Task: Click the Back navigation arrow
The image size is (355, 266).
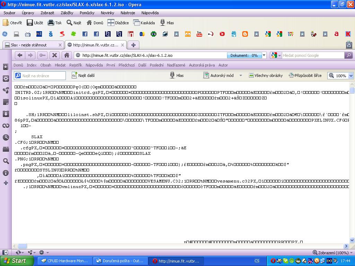Action: pos(20,55)
